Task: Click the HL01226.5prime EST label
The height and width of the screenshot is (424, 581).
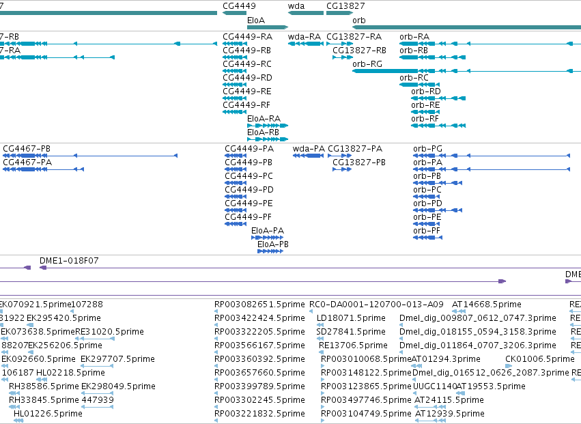Action: (48, 414)
